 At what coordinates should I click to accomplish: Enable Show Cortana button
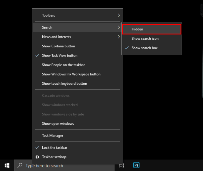[78, 46]
